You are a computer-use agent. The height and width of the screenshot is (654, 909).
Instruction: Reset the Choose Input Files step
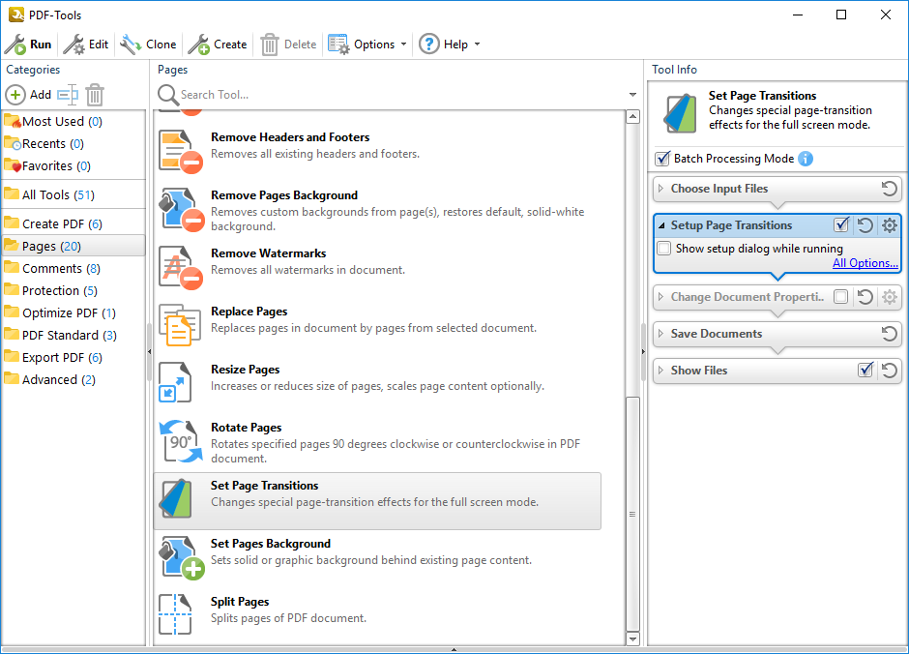pyautogui.click(x=890, y=189)
